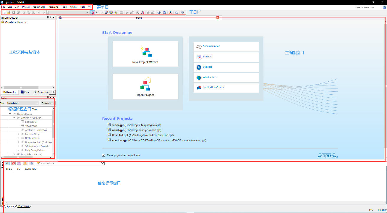This screenshot has height=213, width=387.
Task: Click the Open folder toolbar icon
Action: pos(9,13)
